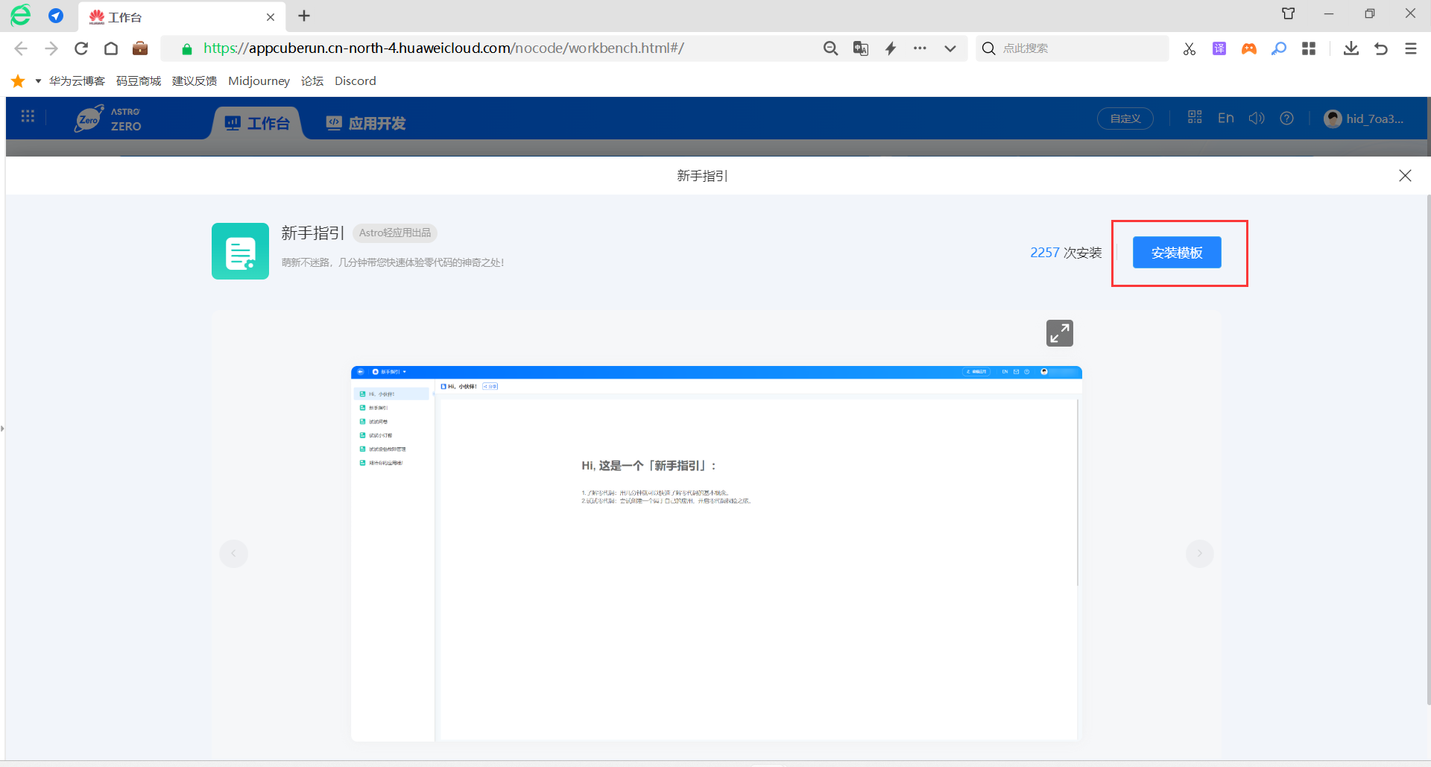Image resolution: width=1431 pixels, height=767 pixels.
Task: Click the 点此搜索 search box
Action: 1073,48
